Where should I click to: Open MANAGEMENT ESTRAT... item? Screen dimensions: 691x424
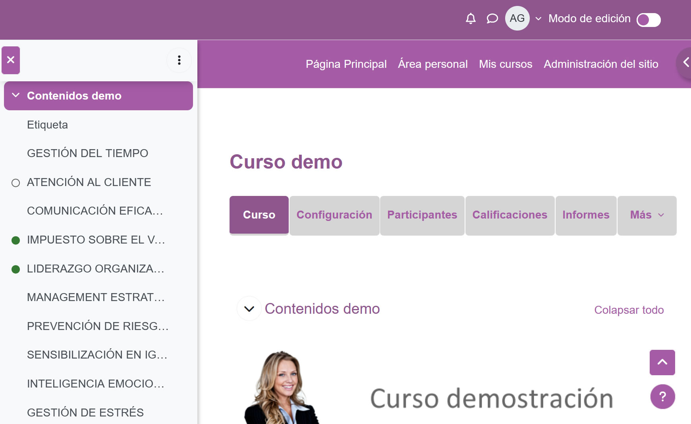pyautogui.click(x=96, y=297)
